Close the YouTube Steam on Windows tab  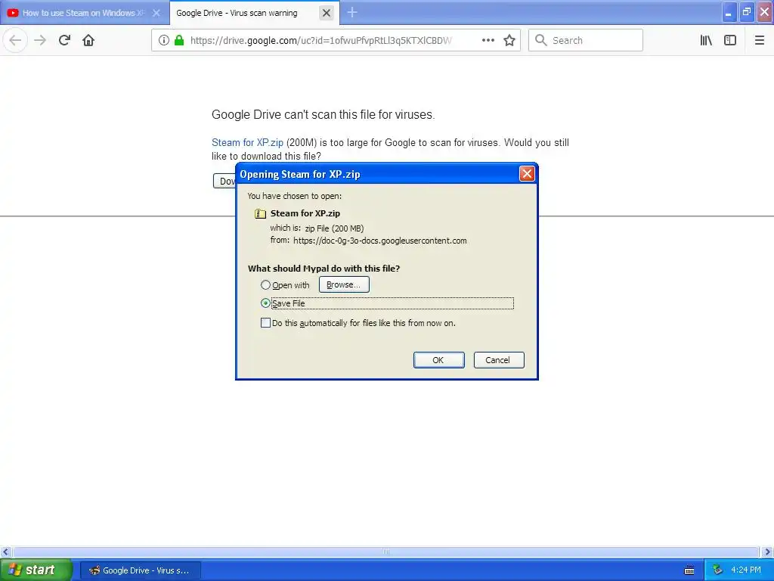156,13
